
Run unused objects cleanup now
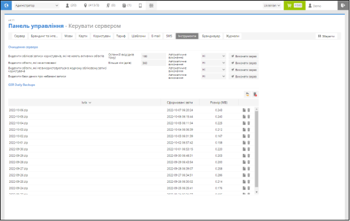(x=244, y=69)
